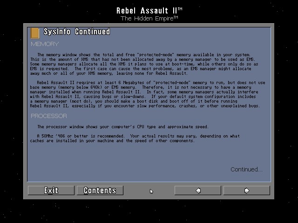Click 'The Hidden Empire' subtitle
Image resolution: width=298 pixels, height=223 pixels.
click(x=149, y=19)
